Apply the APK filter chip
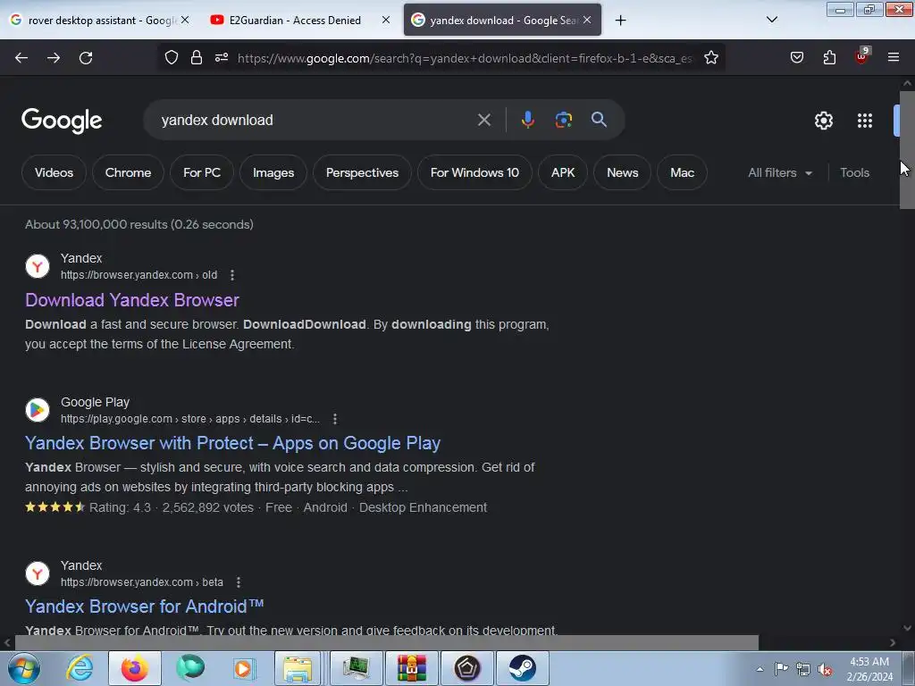 coord(563,172)
